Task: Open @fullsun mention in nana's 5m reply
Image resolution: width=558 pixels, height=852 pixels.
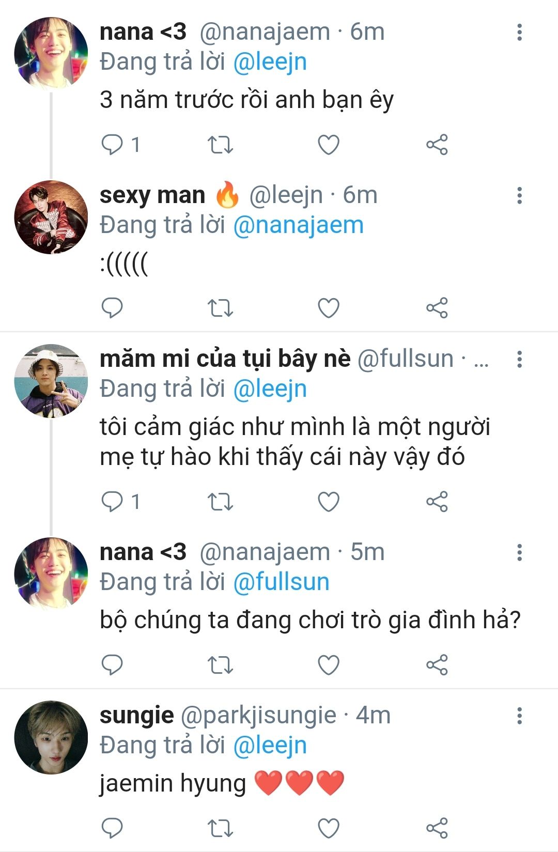Action: [282, 582]
